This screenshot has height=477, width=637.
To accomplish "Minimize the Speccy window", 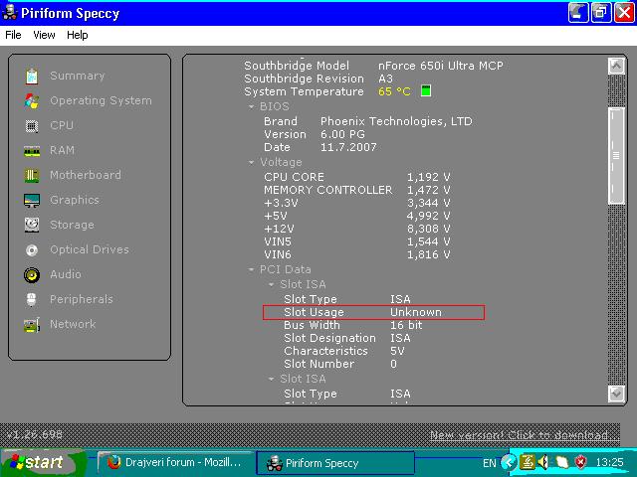I will (x=578, y=12).
